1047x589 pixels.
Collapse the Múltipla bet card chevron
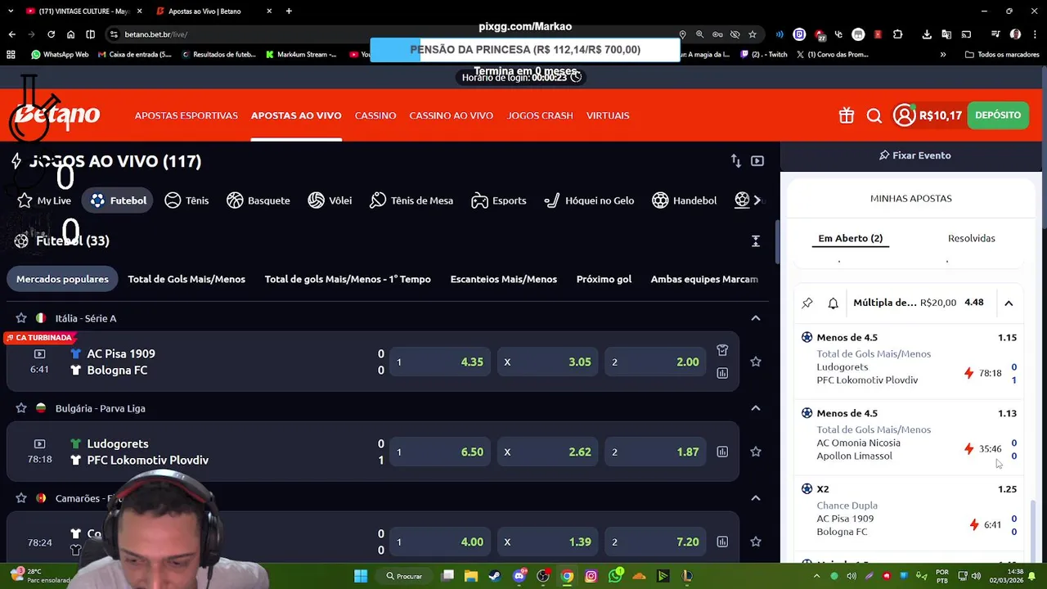tap(1009, 303)
